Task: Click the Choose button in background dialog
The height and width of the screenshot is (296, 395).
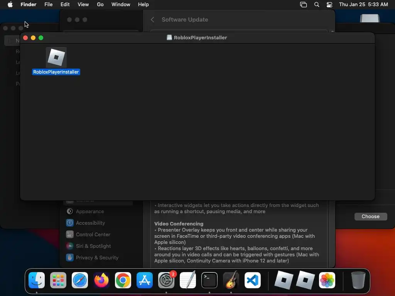Action: (x=371, y=217)
